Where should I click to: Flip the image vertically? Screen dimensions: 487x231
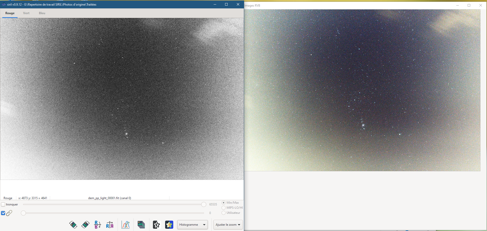pos(98,225)
